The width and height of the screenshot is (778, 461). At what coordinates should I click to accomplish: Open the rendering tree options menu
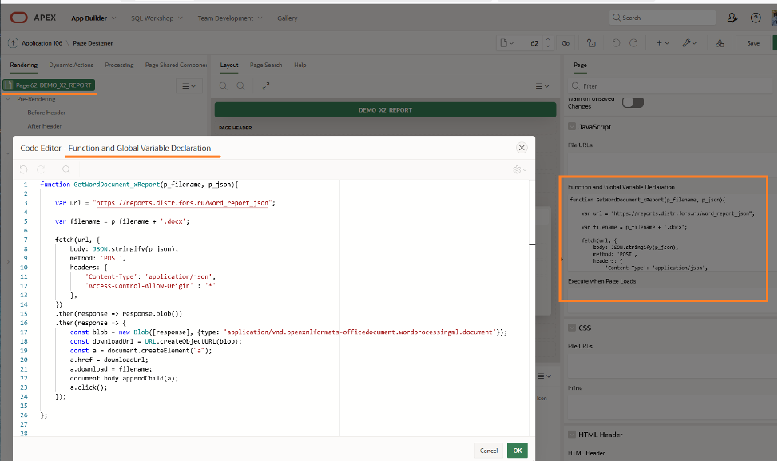pos(189,85)
